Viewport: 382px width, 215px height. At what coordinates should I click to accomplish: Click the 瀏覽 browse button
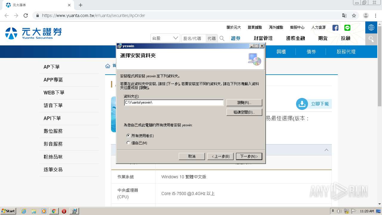coord(244,103)
